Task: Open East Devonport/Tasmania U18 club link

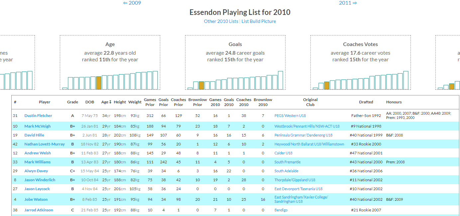Action: tap(298, 189)
